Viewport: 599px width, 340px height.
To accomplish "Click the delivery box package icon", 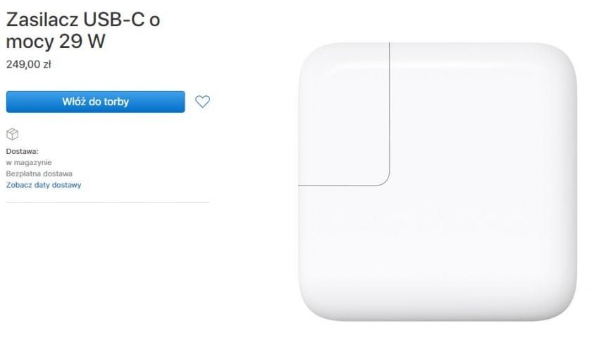I will [12, 134].
